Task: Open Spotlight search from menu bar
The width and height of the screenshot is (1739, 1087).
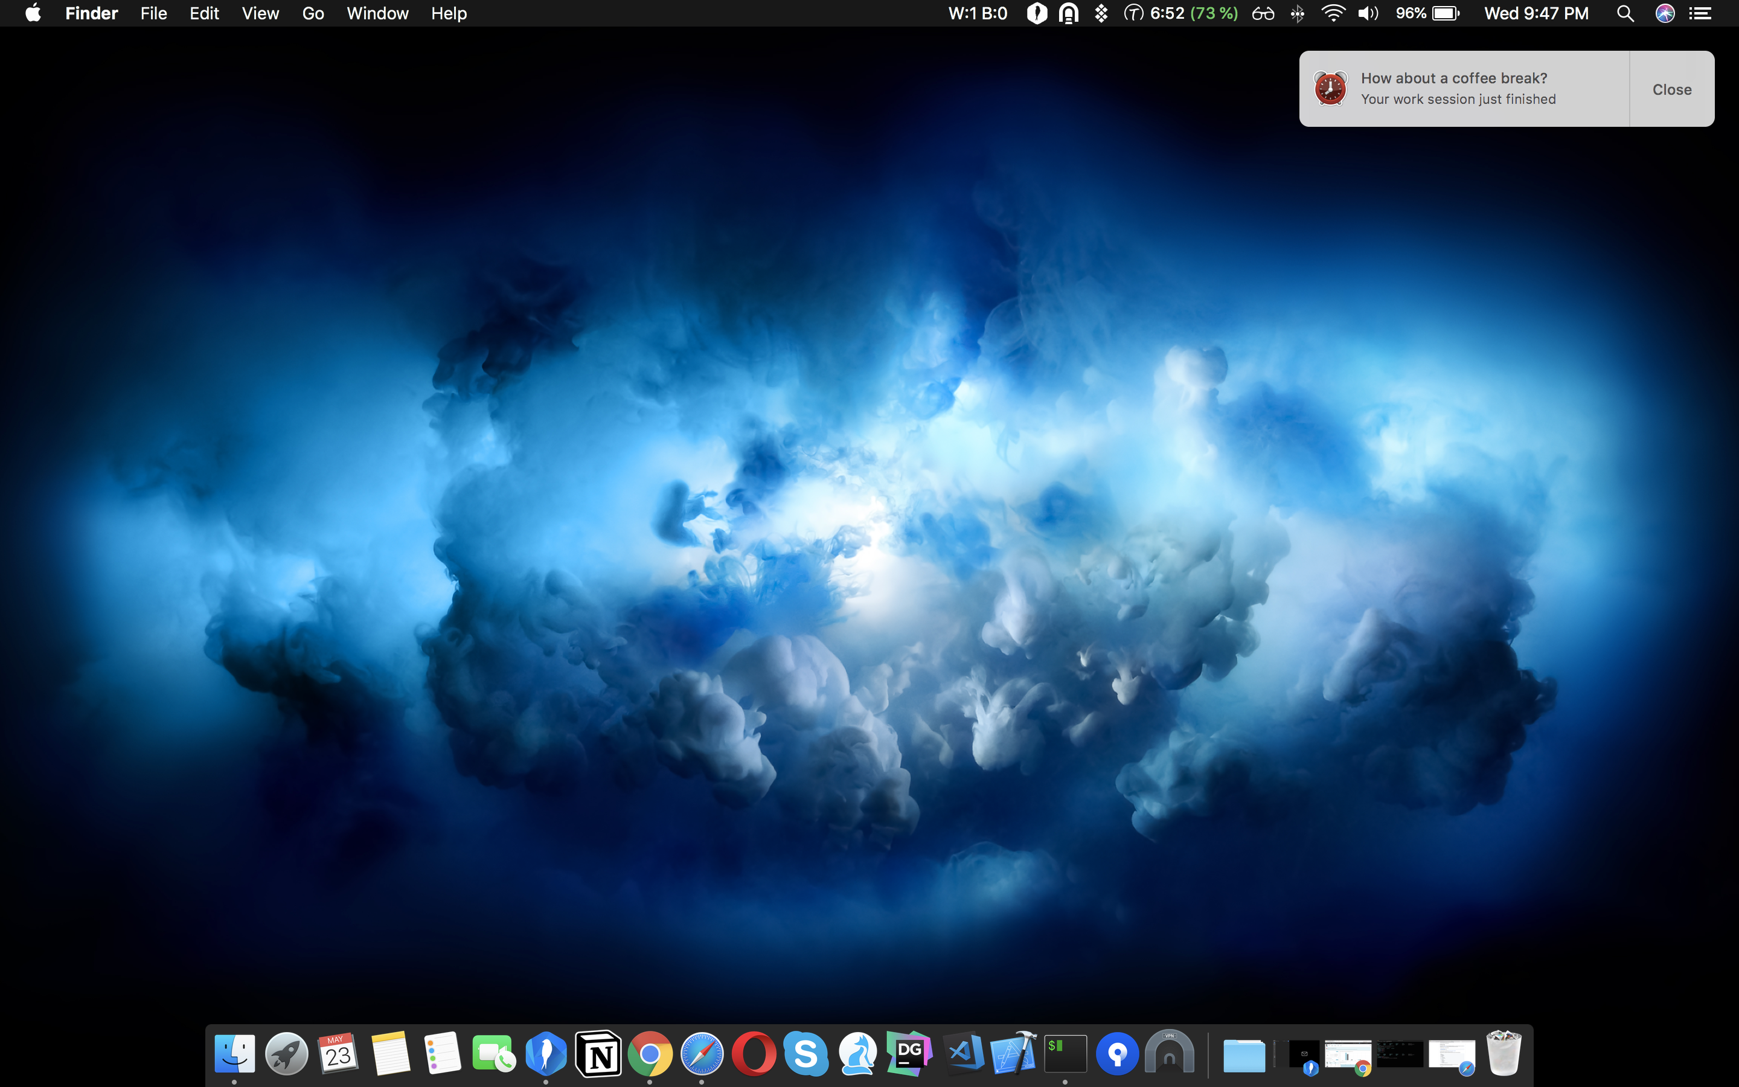Action: click(1625, 14)
